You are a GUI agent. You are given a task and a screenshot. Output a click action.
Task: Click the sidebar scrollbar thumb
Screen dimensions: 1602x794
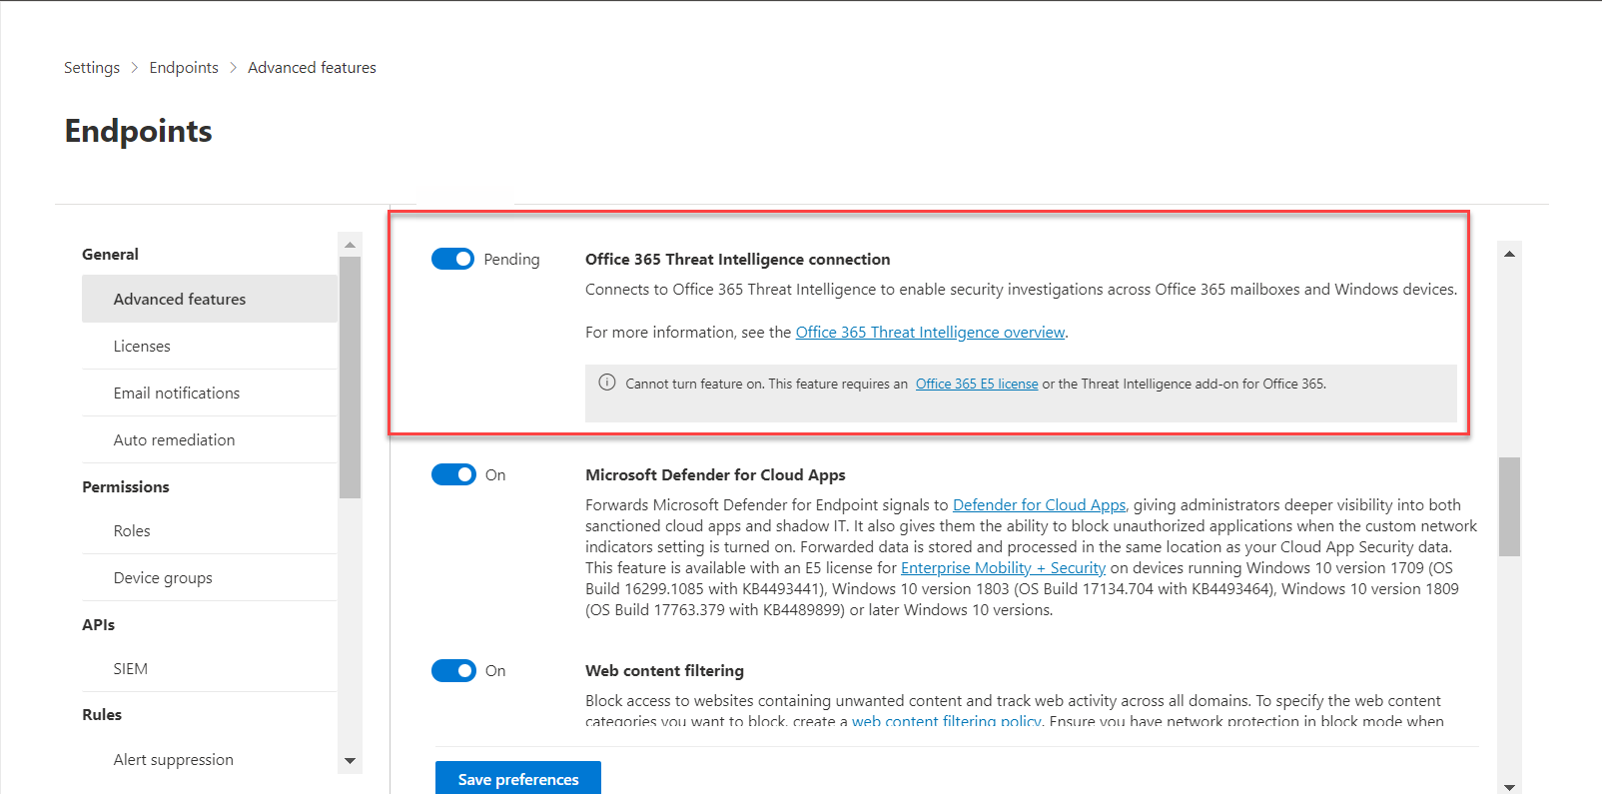350,378
